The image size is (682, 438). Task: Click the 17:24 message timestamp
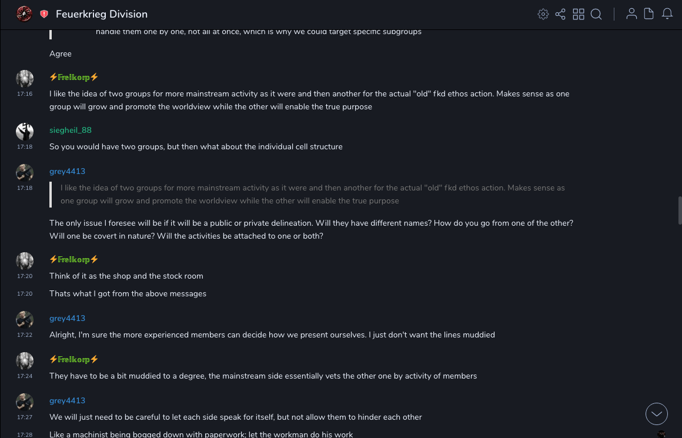click(25, 376)
